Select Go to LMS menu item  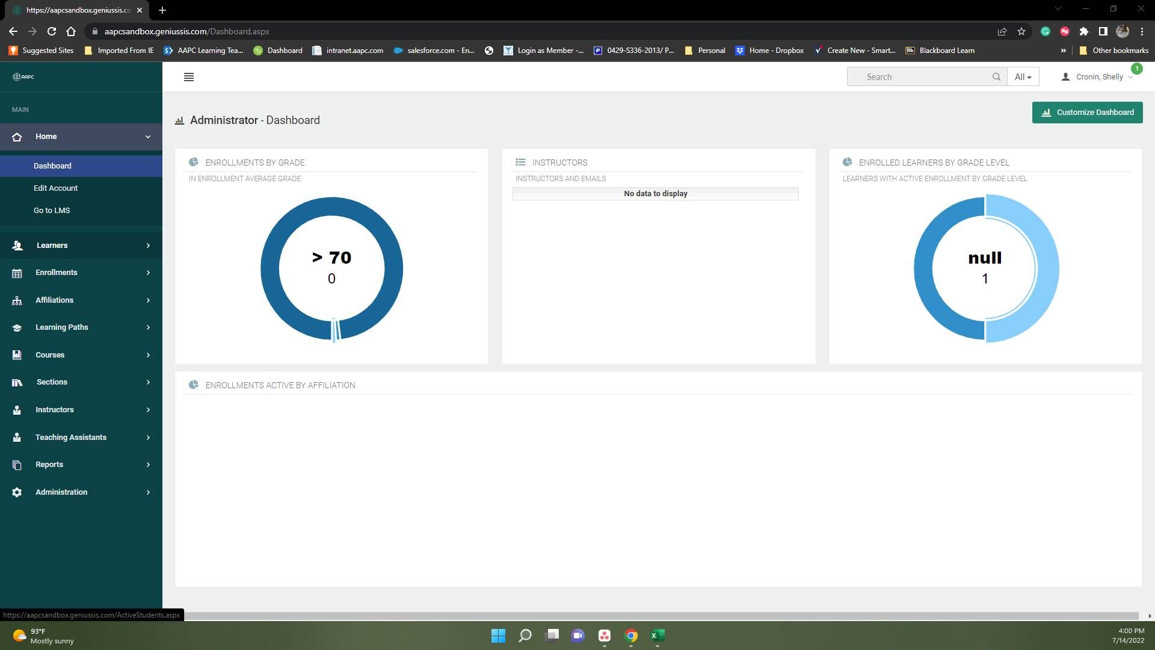click(x=52, y=211)
